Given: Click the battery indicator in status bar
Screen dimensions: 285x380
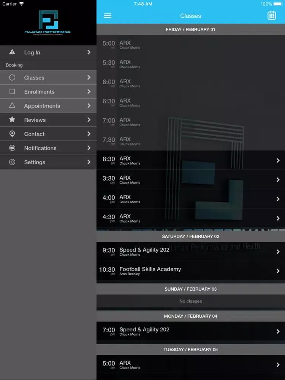Looking at the screenshot, I should click(278, 4).
